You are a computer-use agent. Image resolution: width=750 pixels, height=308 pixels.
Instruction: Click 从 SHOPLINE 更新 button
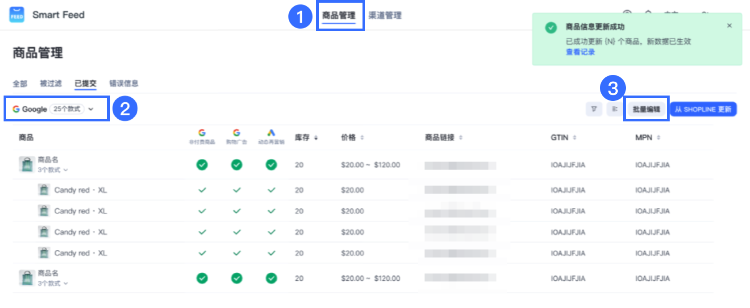pyautogui.click(x=703, y=109)
